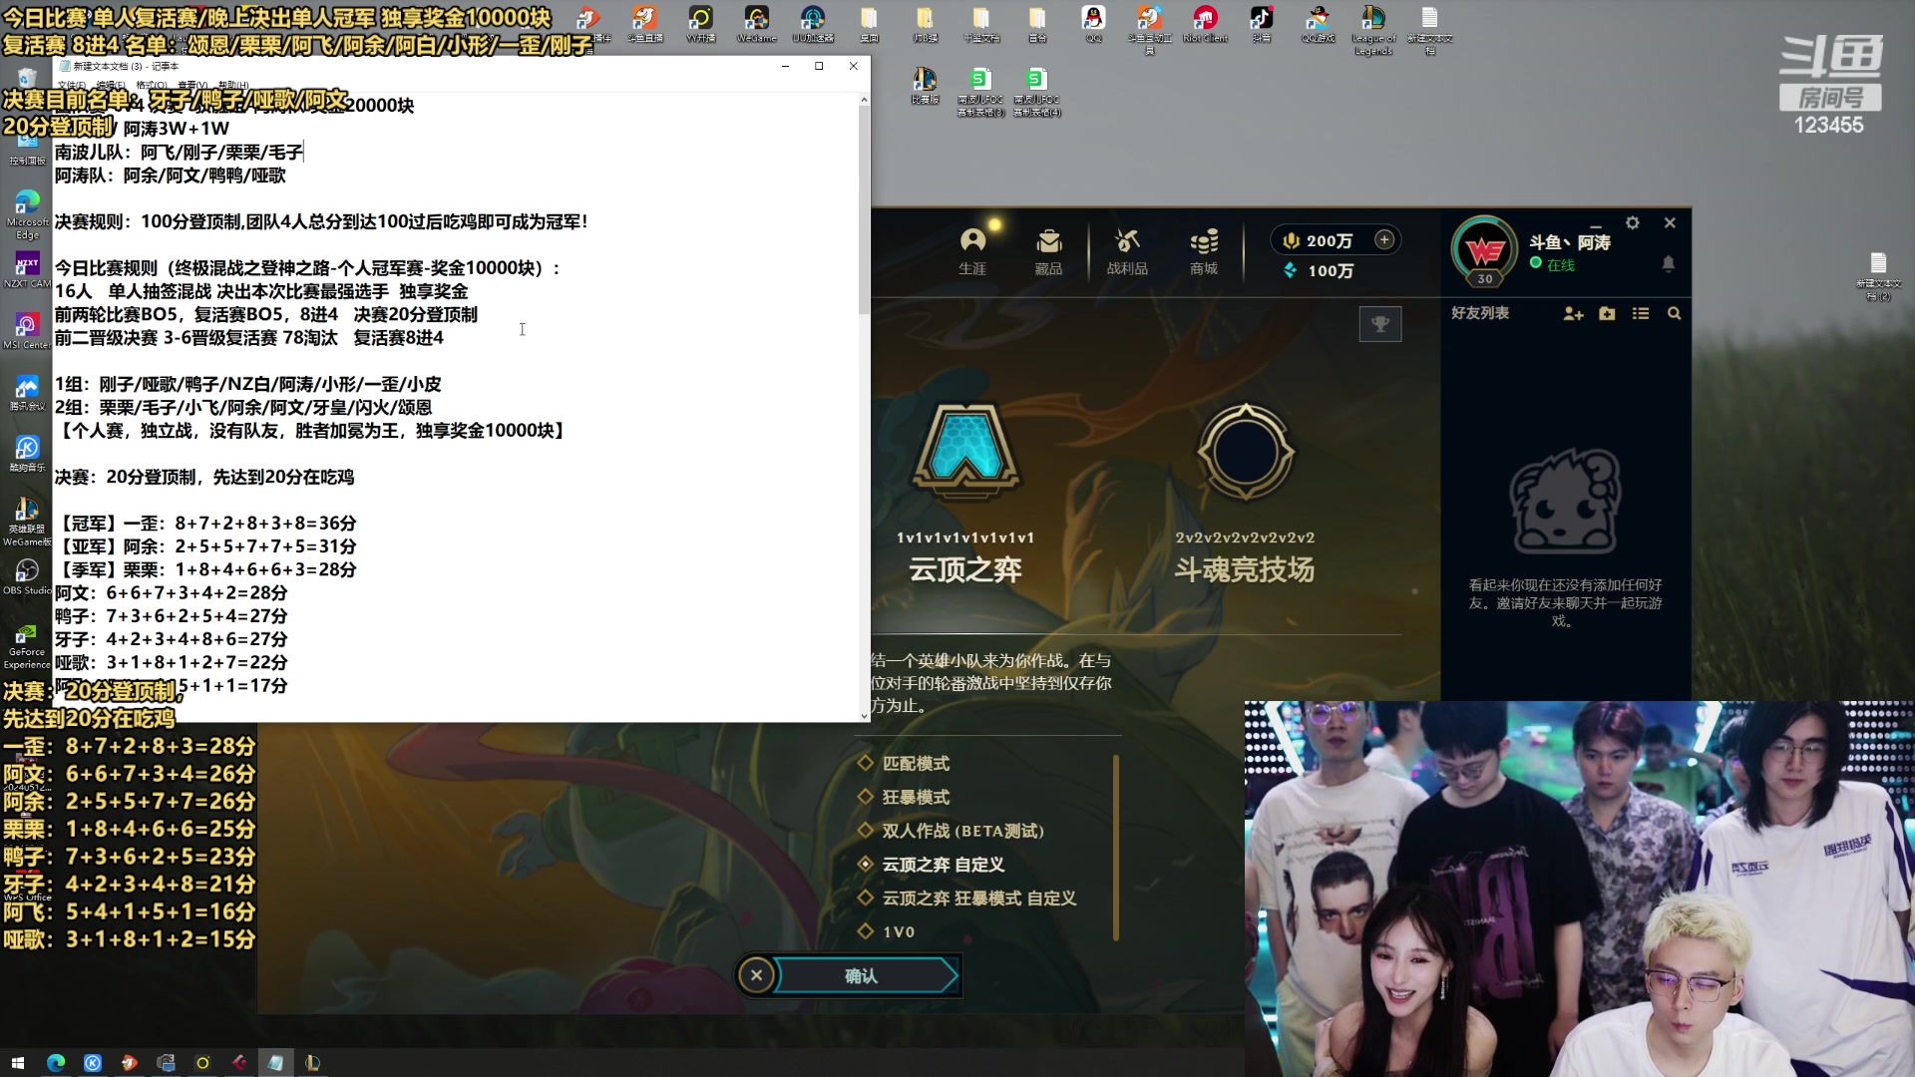Screen dimensions: 1915x1077
Task: Click the plus button beside 200万
Action: tap(1384, 239)
